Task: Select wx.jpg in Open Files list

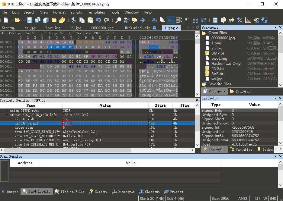Action: (x=217, y=79)
